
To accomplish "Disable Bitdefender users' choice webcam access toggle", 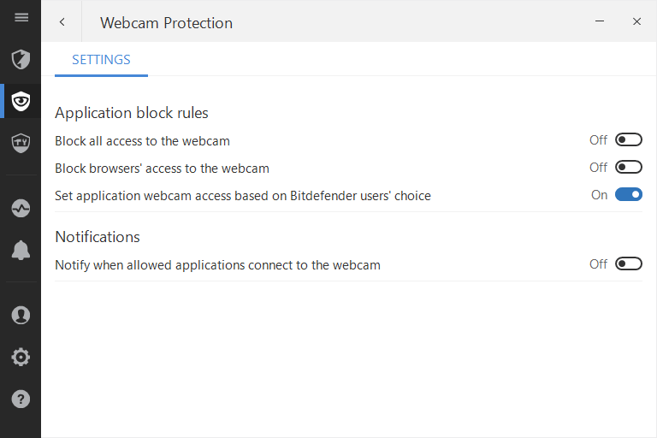I will 628,195.
